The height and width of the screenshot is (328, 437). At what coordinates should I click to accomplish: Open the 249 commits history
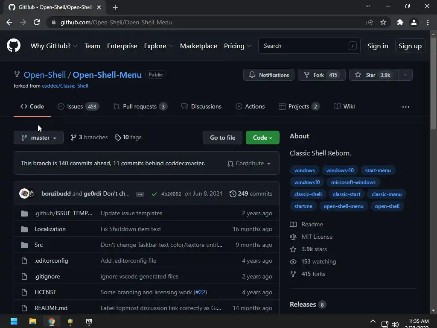pos(251,194)
